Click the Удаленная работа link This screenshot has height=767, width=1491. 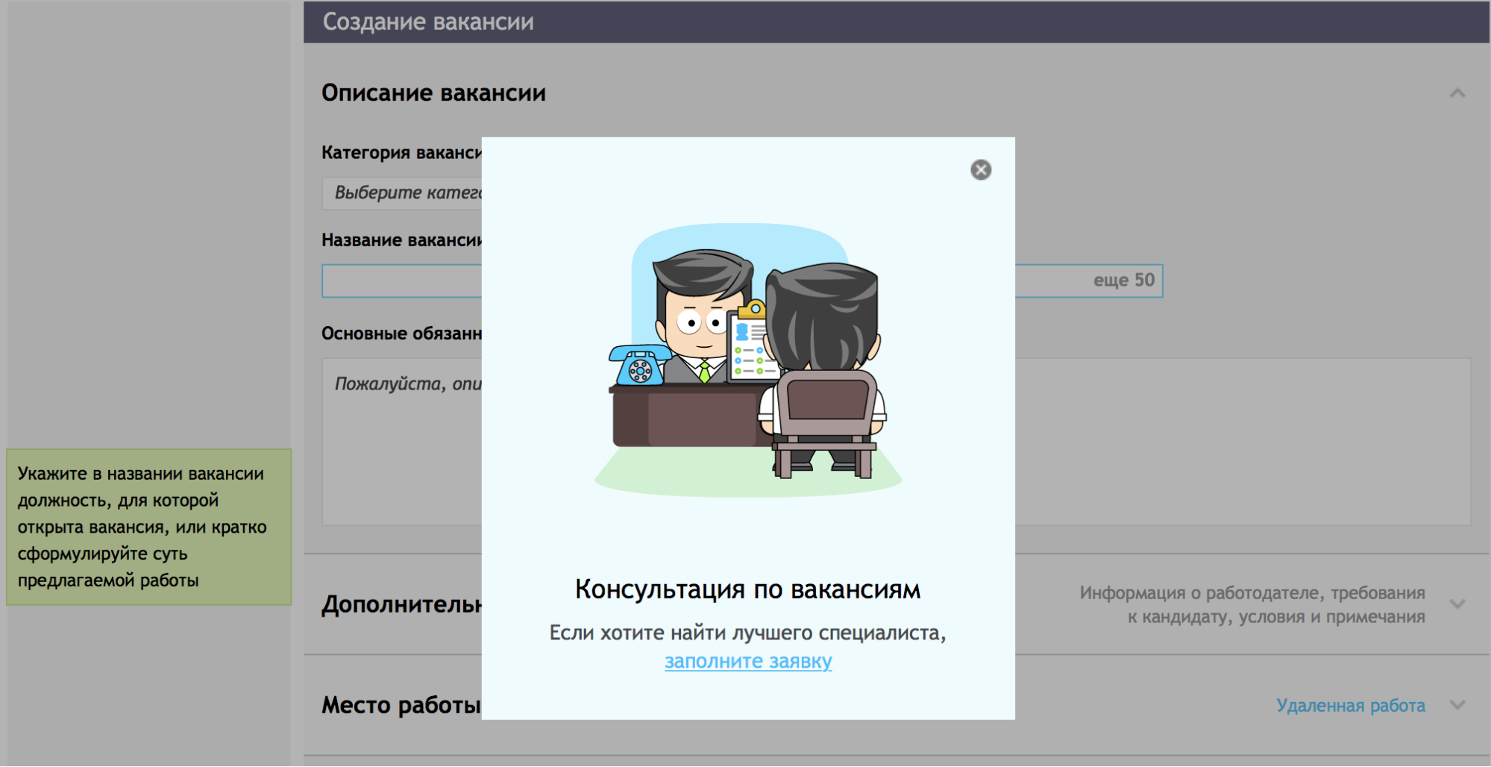click(1350, 705)
